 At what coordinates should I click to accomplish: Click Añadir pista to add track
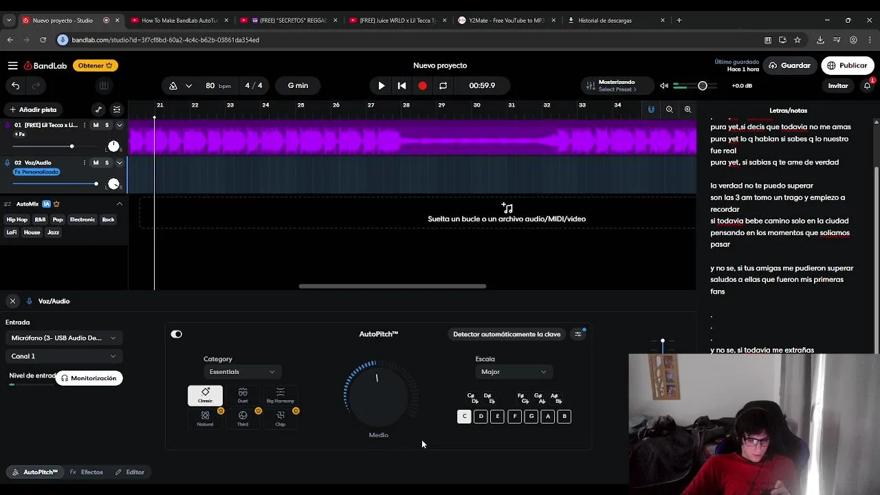point(32,109)
